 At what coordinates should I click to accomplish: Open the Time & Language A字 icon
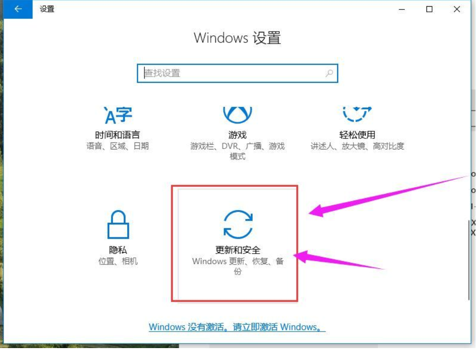point(118,115)
